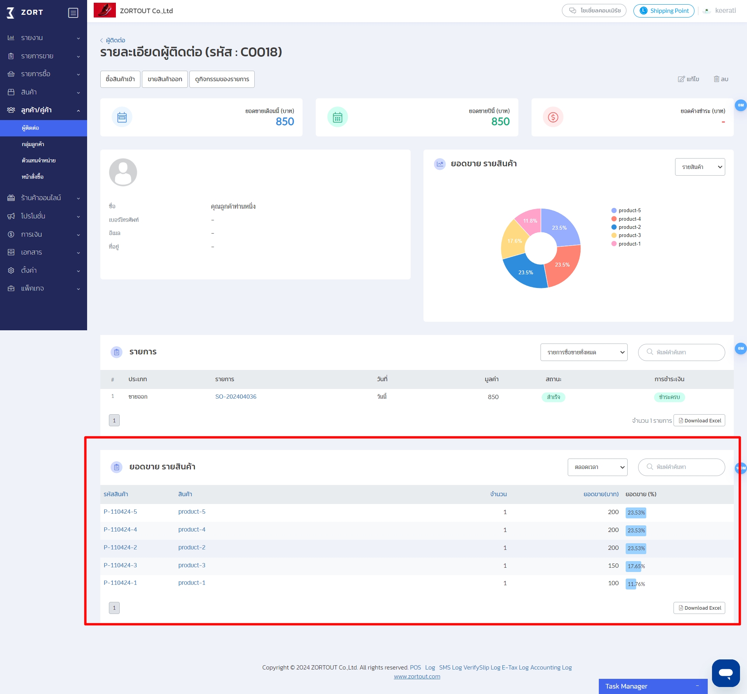Open the chart's product-type dropdown
The image size is (747, 694).
pos(700,167)
